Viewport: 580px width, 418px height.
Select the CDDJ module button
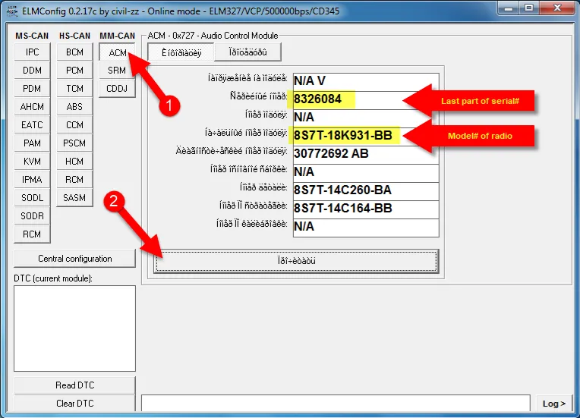click(117, 89)
